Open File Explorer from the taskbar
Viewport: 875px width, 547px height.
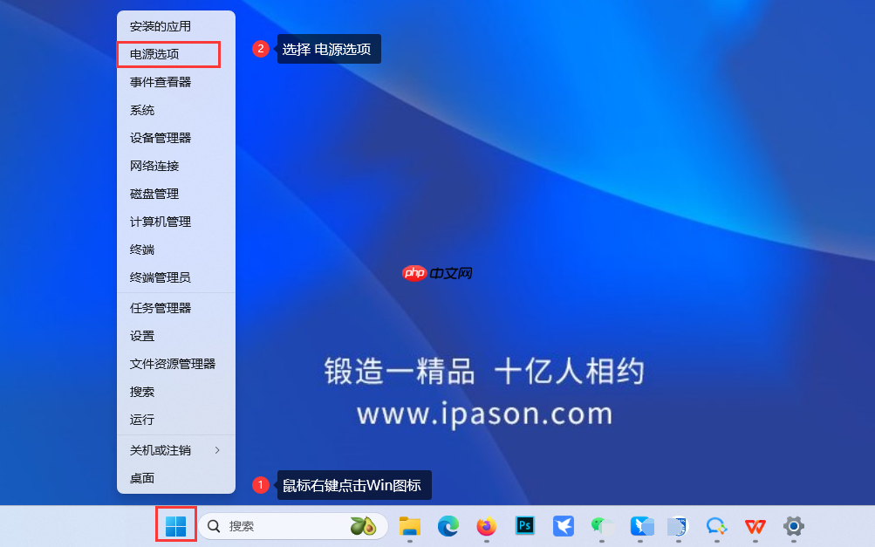click(409, 527)
